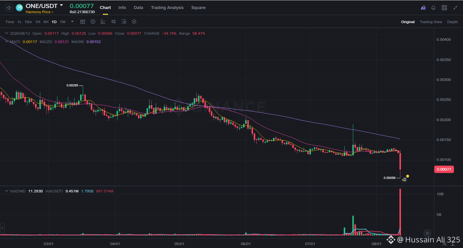Select the Original chart view

[x=408, y=22]
